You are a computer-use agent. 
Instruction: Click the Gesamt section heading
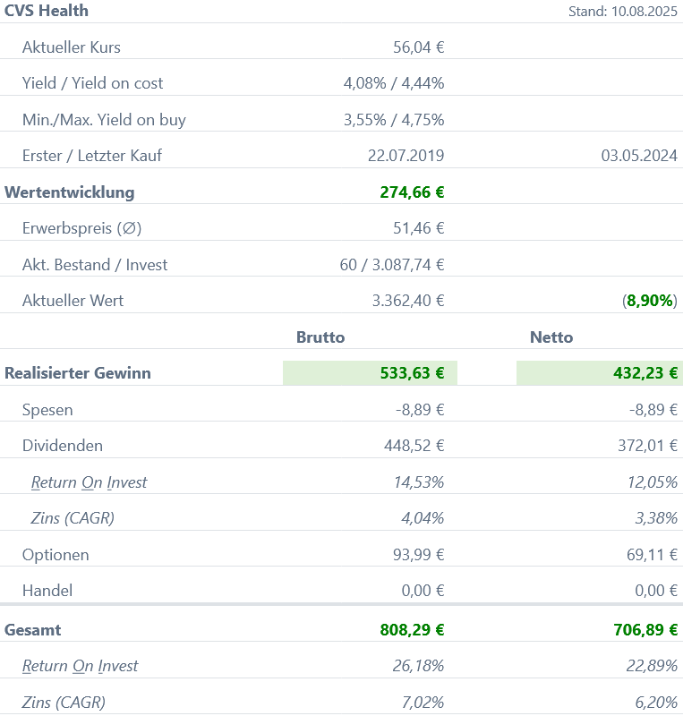[33, 630]
